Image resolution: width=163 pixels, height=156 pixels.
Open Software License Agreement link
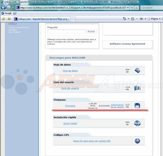tap(127, 44)
